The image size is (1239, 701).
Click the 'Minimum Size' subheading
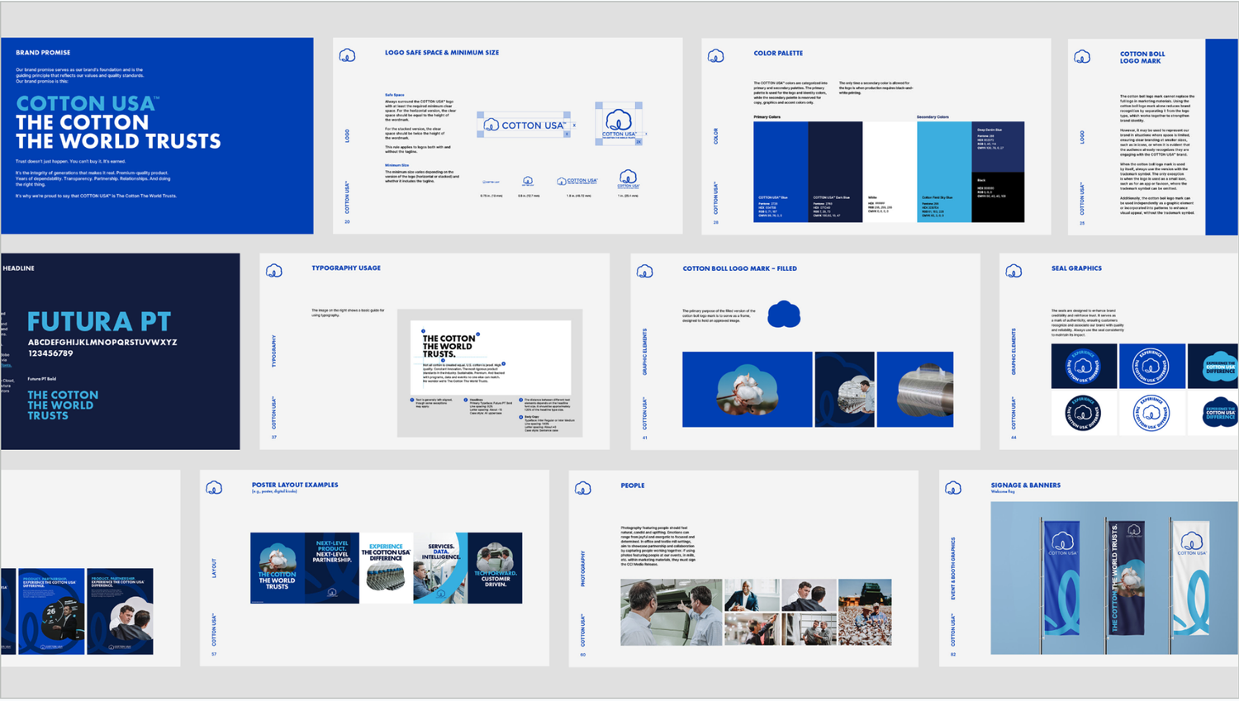coord(397,165)
